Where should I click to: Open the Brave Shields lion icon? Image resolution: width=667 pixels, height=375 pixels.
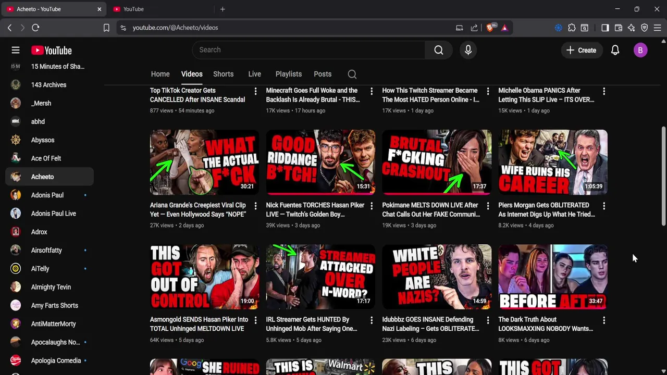point(490,28)
